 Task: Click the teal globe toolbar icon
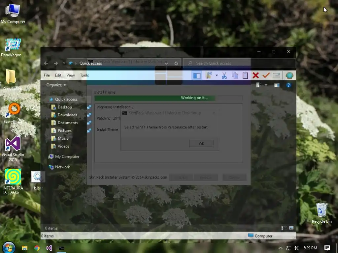pyautogui.click(x=289, y=75)
